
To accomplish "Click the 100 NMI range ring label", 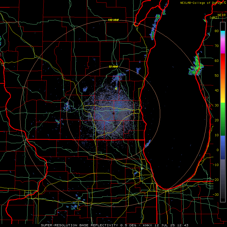I will pyautogui.click(x=113, y=20).
